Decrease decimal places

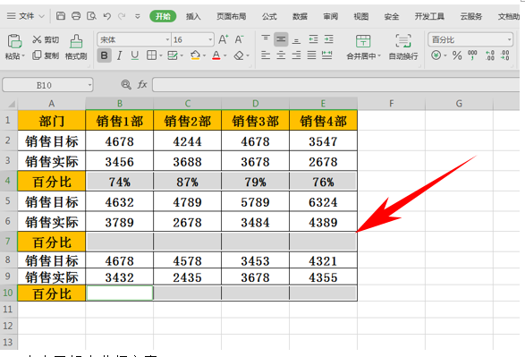(x=505, y=55)
